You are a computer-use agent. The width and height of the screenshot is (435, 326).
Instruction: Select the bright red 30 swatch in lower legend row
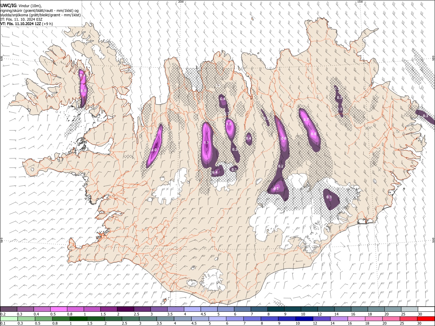(x=425, y=319)
